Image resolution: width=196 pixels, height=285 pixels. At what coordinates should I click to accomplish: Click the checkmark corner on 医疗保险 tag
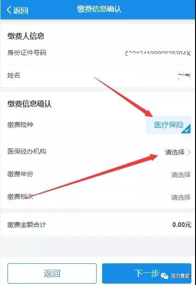click(186, 129)
